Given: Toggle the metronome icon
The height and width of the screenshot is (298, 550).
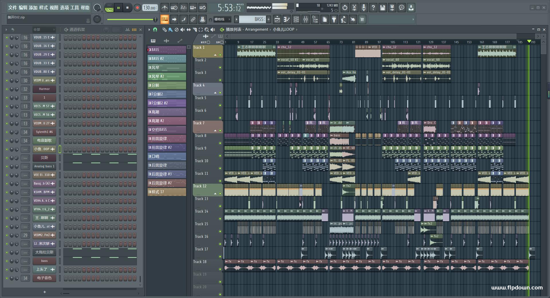Looking at the screenshot, I should (x=164, y=8).
